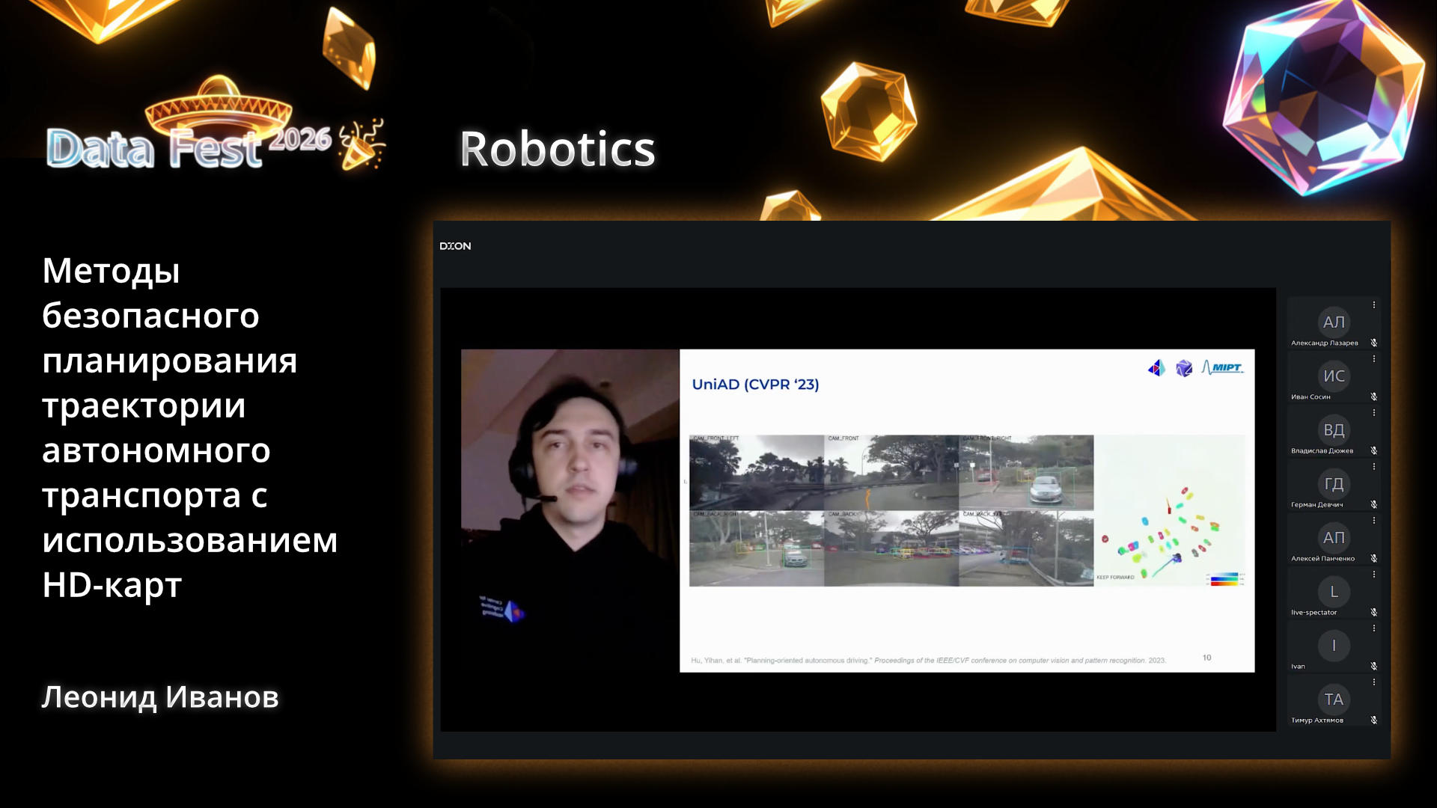The image size is (1437, 808).
Task: Click the muted microphone icon for Ivan
Action: coord(1374,666)
